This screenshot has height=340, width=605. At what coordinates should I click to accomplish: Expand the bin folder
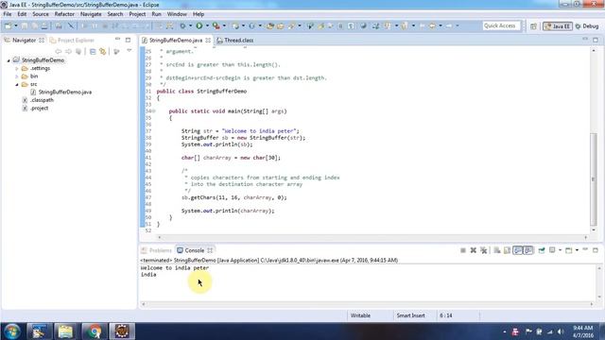[17, 76]
